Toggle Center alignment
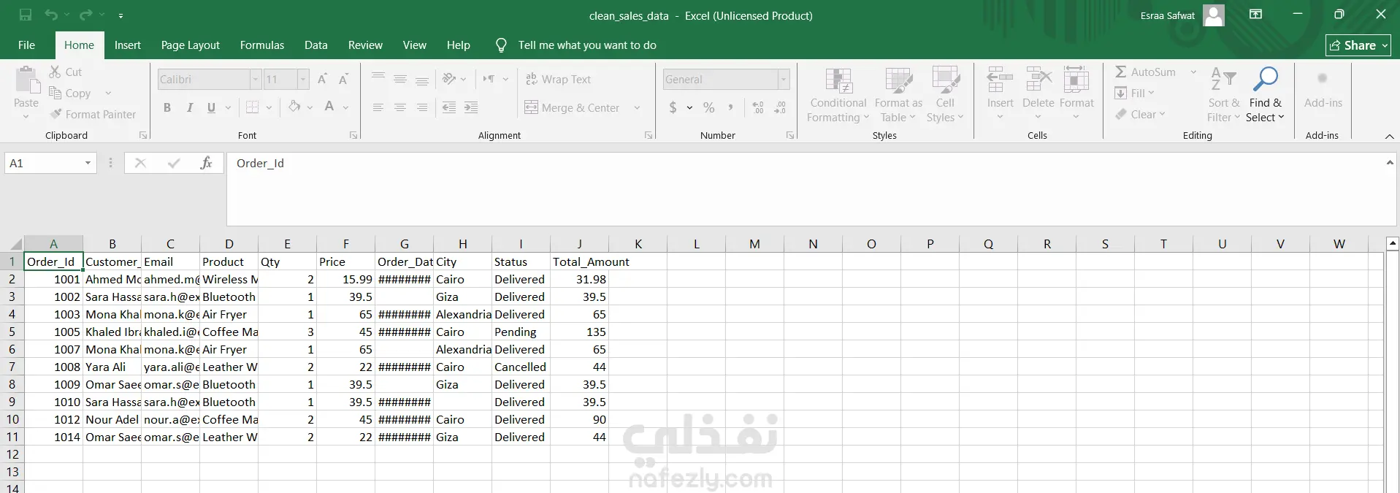Viewport: 1400px width, 493px height. (x=400, y=107)
